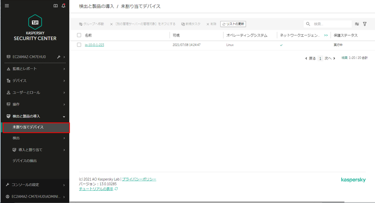
Task: Click the Kaspersky Security Center hexagon logo
Action: (35, 22)
